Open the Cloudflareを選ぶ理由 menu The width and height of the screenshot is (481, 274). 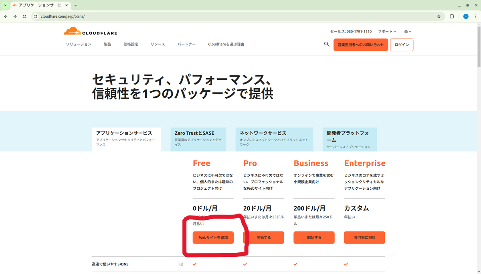226,44
